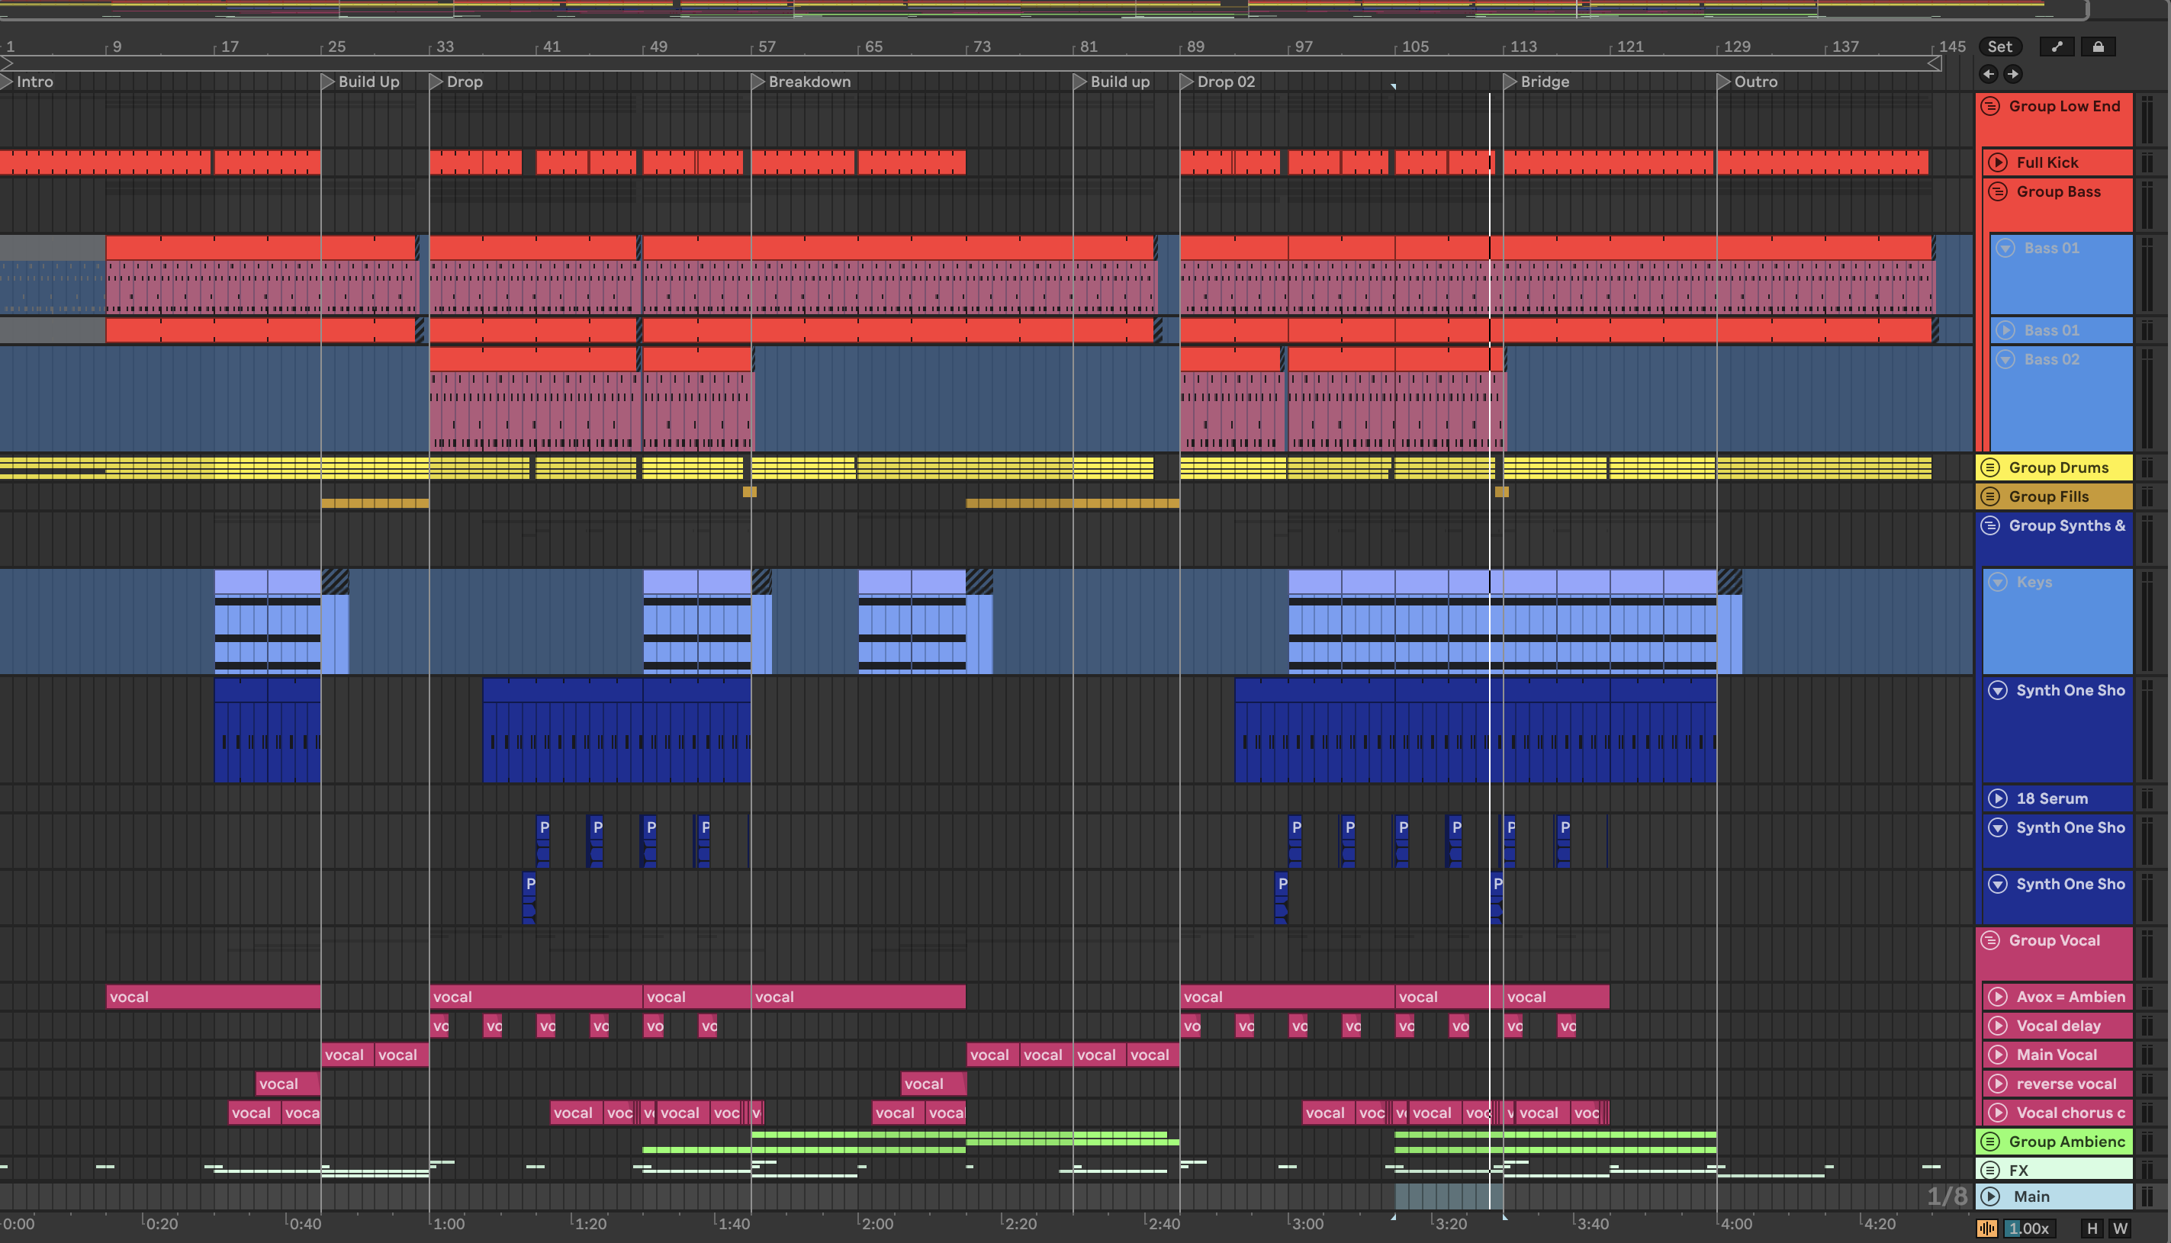
Task: Jump to previous locator arrow
Action: pyautogui.click(x=1989, y=74)
